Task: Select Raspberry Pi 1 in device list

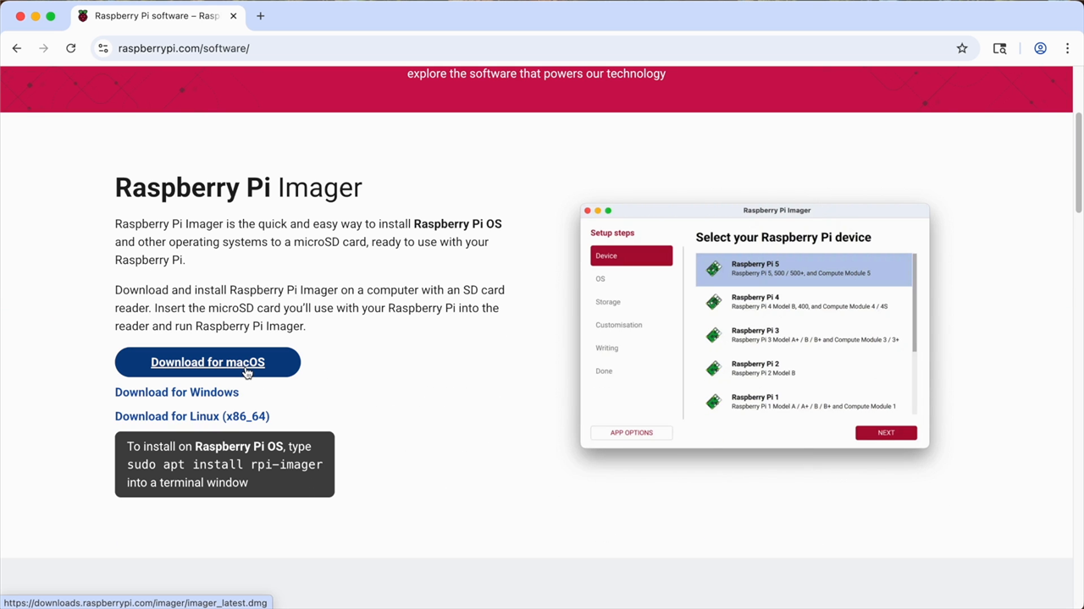Action: coord(805,402)
